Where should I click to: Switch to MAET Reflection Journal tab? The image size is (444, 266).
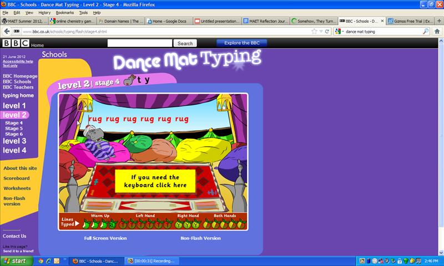pos(265,21)
